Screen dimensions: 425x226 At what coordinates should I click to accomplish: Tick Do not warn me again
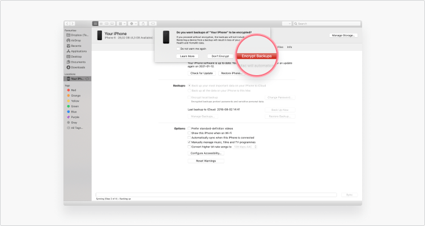(178, 49)
